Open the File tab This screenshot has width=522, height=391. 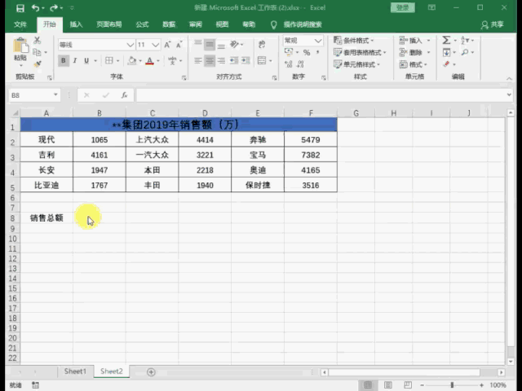point(20,24)
